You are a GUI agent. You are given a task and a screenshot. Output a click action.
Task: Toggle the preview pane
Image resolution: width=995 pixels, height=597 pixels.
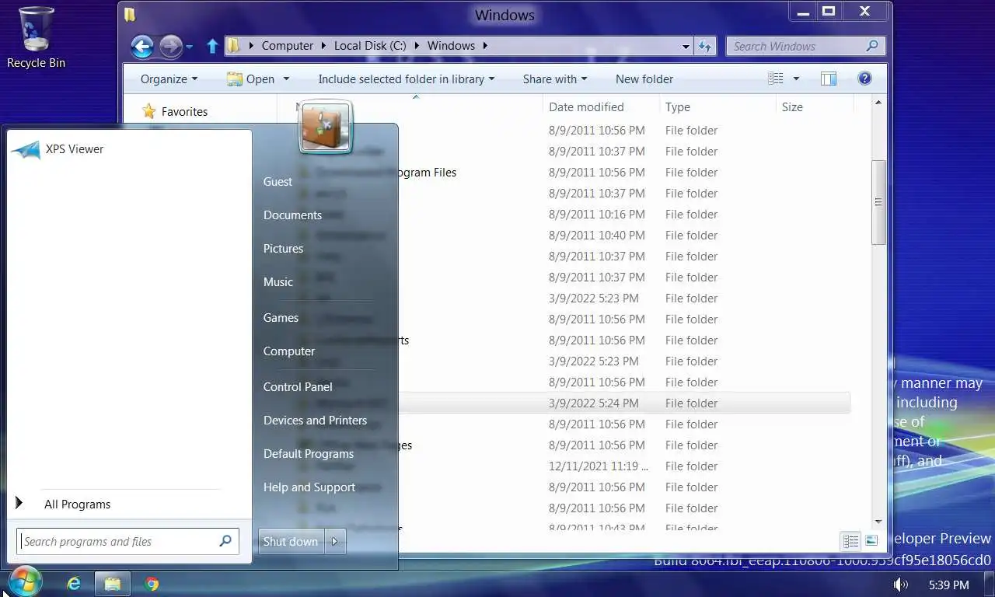[829, 79]
